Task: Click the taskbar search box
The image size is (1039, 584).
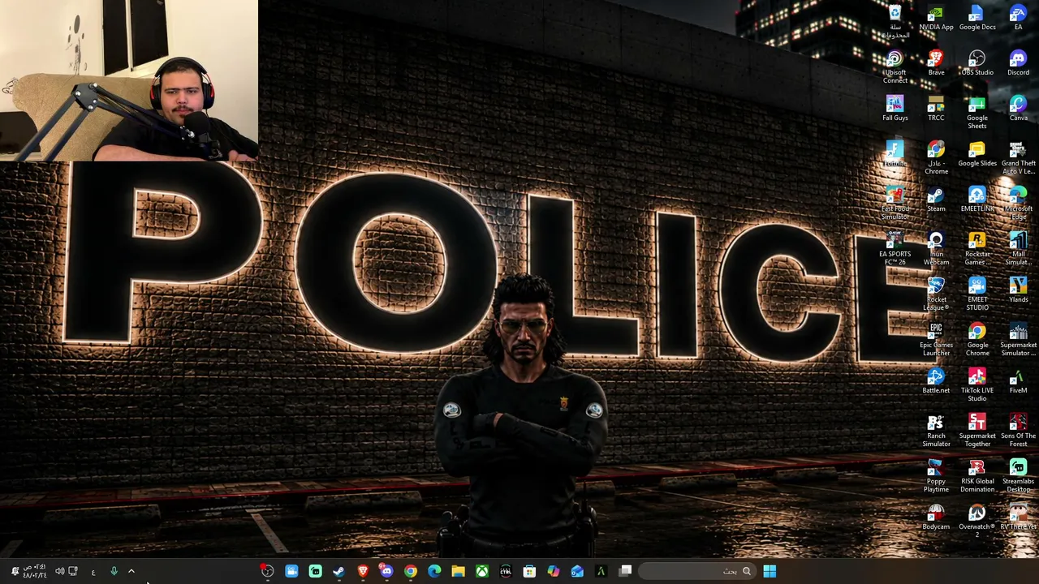Action: 698,571
